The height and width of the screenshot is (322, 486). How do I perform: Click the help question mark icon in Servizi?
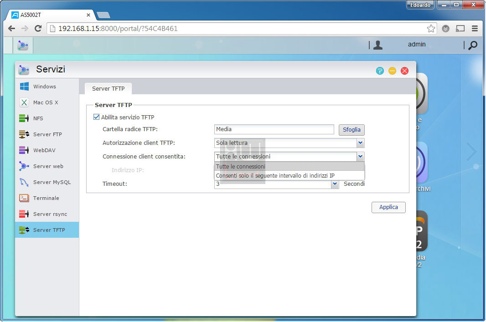[x=380, y=71]
